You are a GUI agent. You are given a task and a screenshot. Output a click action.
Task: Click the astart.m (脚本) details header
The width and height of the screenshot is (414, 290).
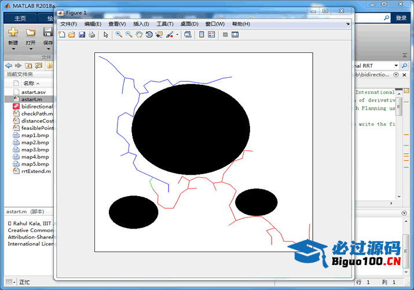point(25,212)
